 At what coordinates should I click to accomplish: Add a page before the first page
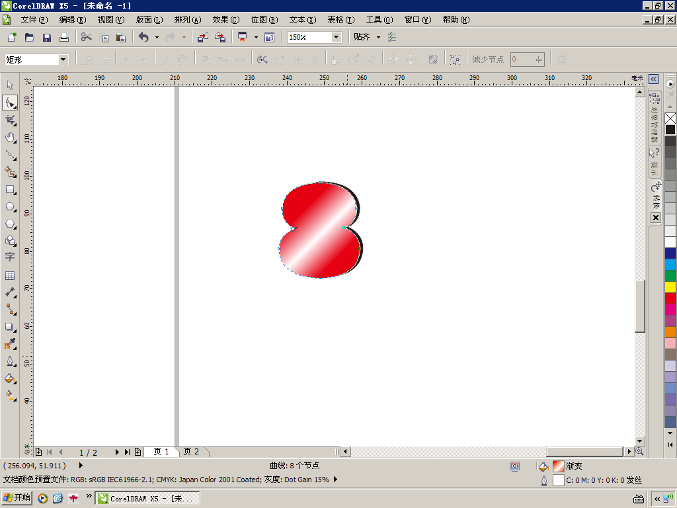[x=38, y=452]
